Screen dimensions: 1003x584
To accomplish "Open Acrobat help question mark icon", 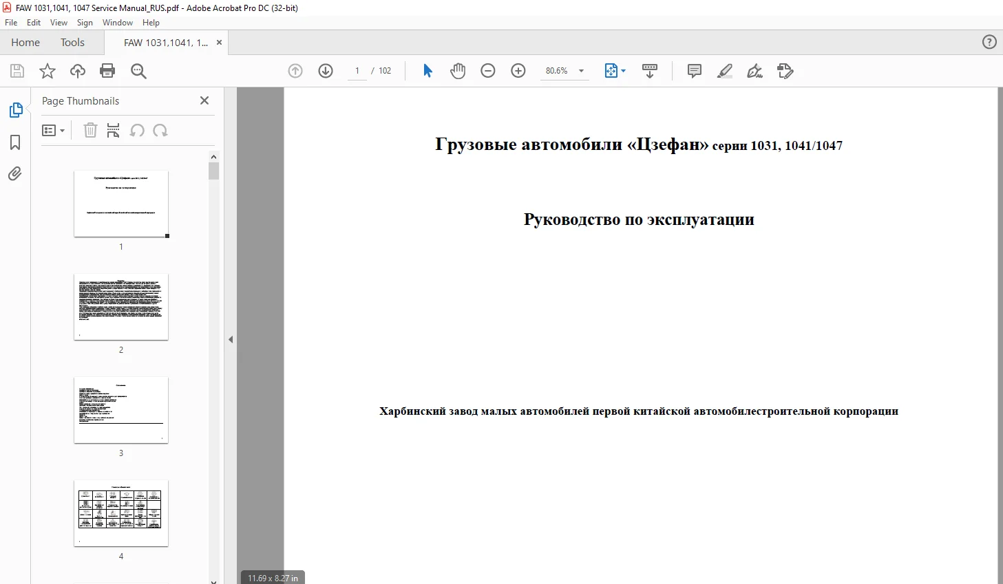I will tap(989, 42).
